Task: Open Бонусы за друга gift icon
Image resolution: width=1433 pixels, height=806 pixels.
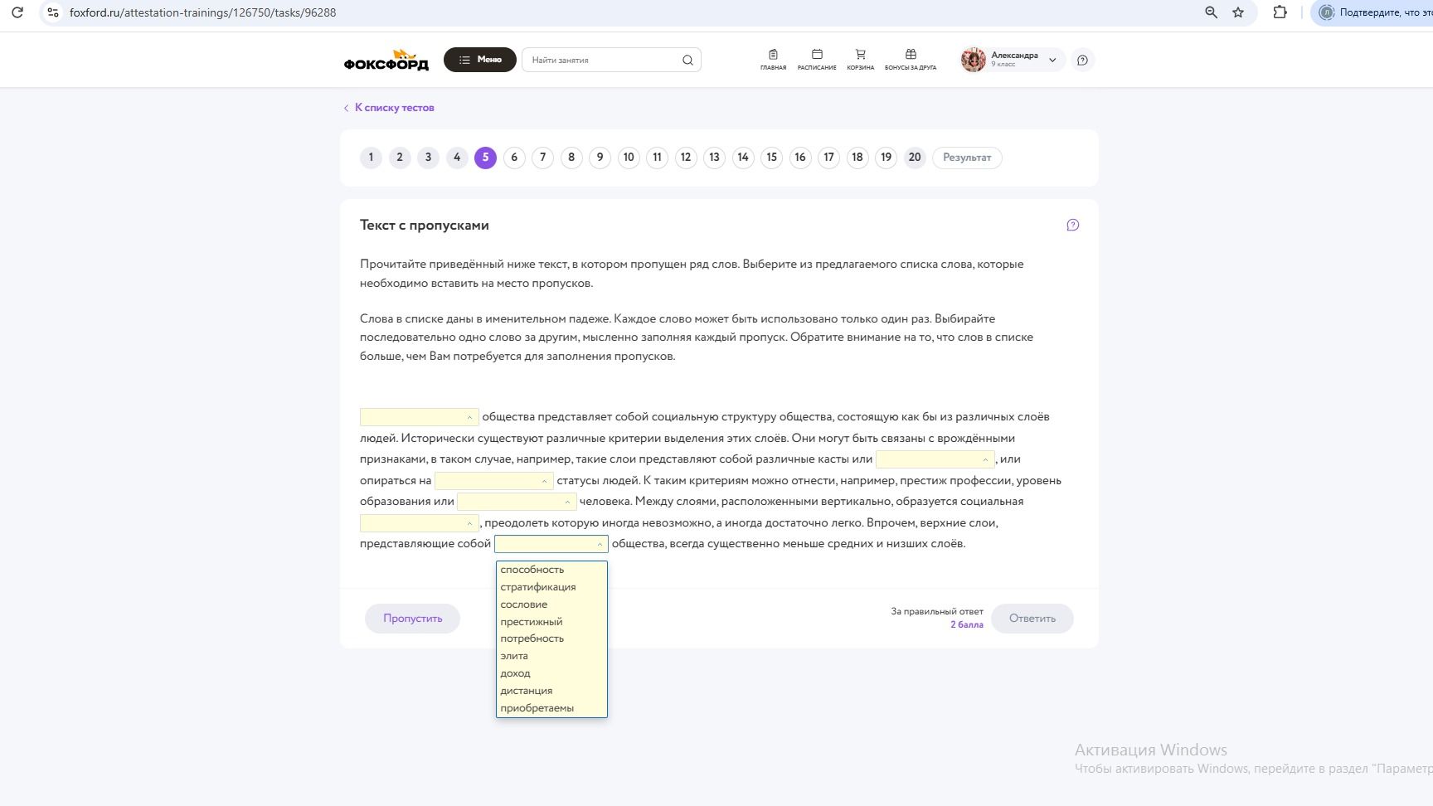Action: point(911,60)
